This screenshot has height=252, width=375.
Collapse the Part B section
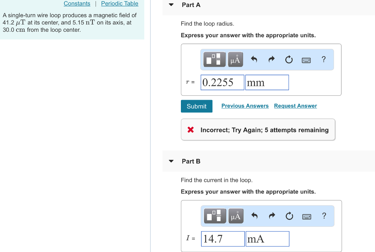[x=171, y=161]
